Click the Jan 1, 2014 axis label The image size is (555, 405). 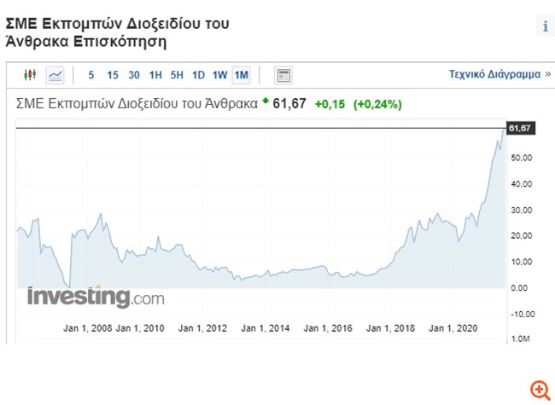266,328
